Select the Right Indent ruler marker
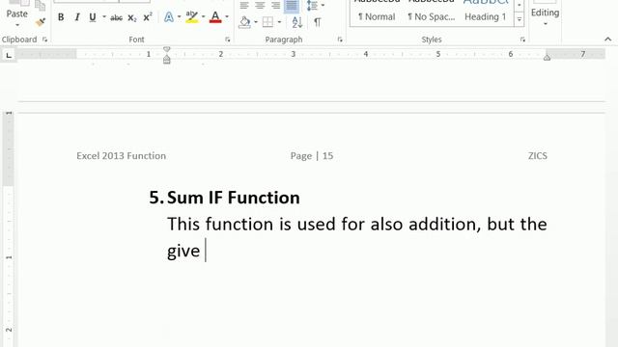The width and height of the screenshot is (618, 347). [548, 58]
